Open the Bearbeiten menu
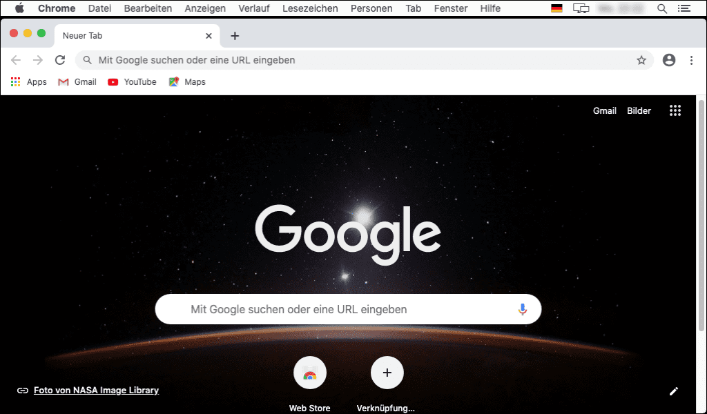This screenshot has height=414, width=707. (148, 8)
